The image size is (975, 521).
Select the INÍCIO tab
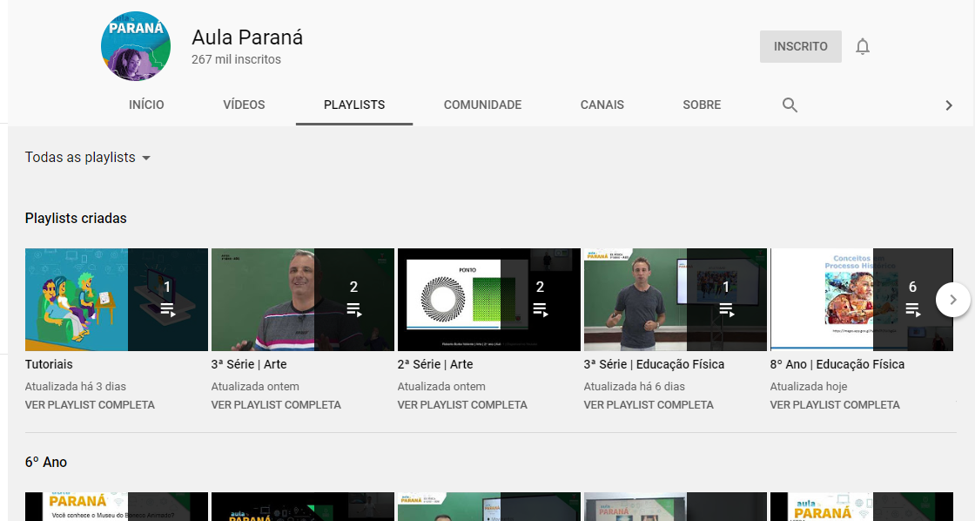coord(146,105)
